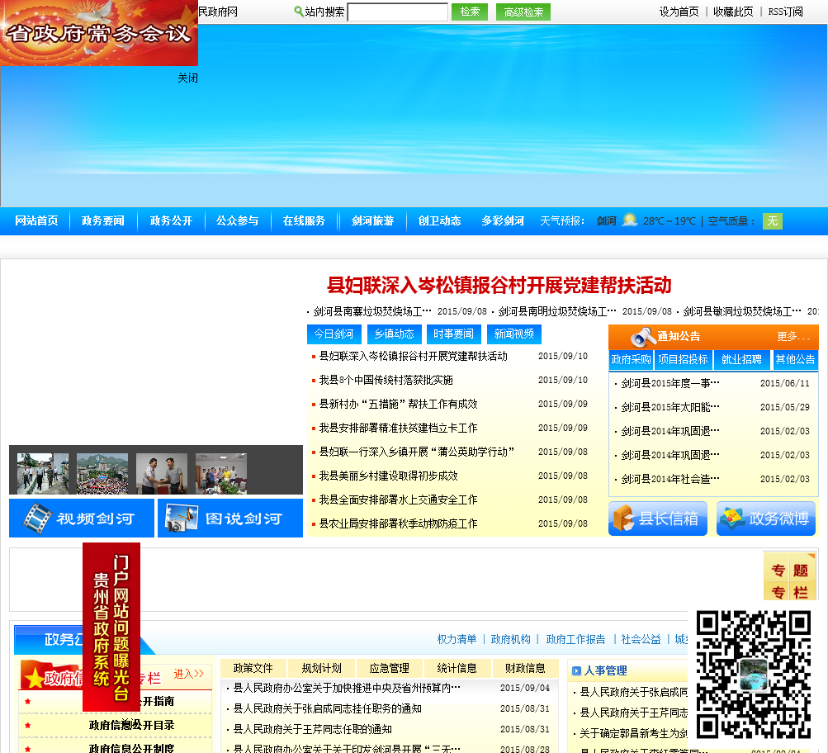828x753 pixels.
Task: Select 规划计划 tab
Action: click(x=322, y=669)
